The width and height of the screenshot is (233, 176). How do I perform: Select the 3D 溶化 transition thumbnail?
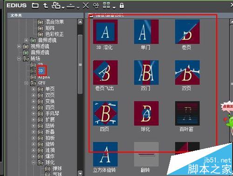[105, 32]
